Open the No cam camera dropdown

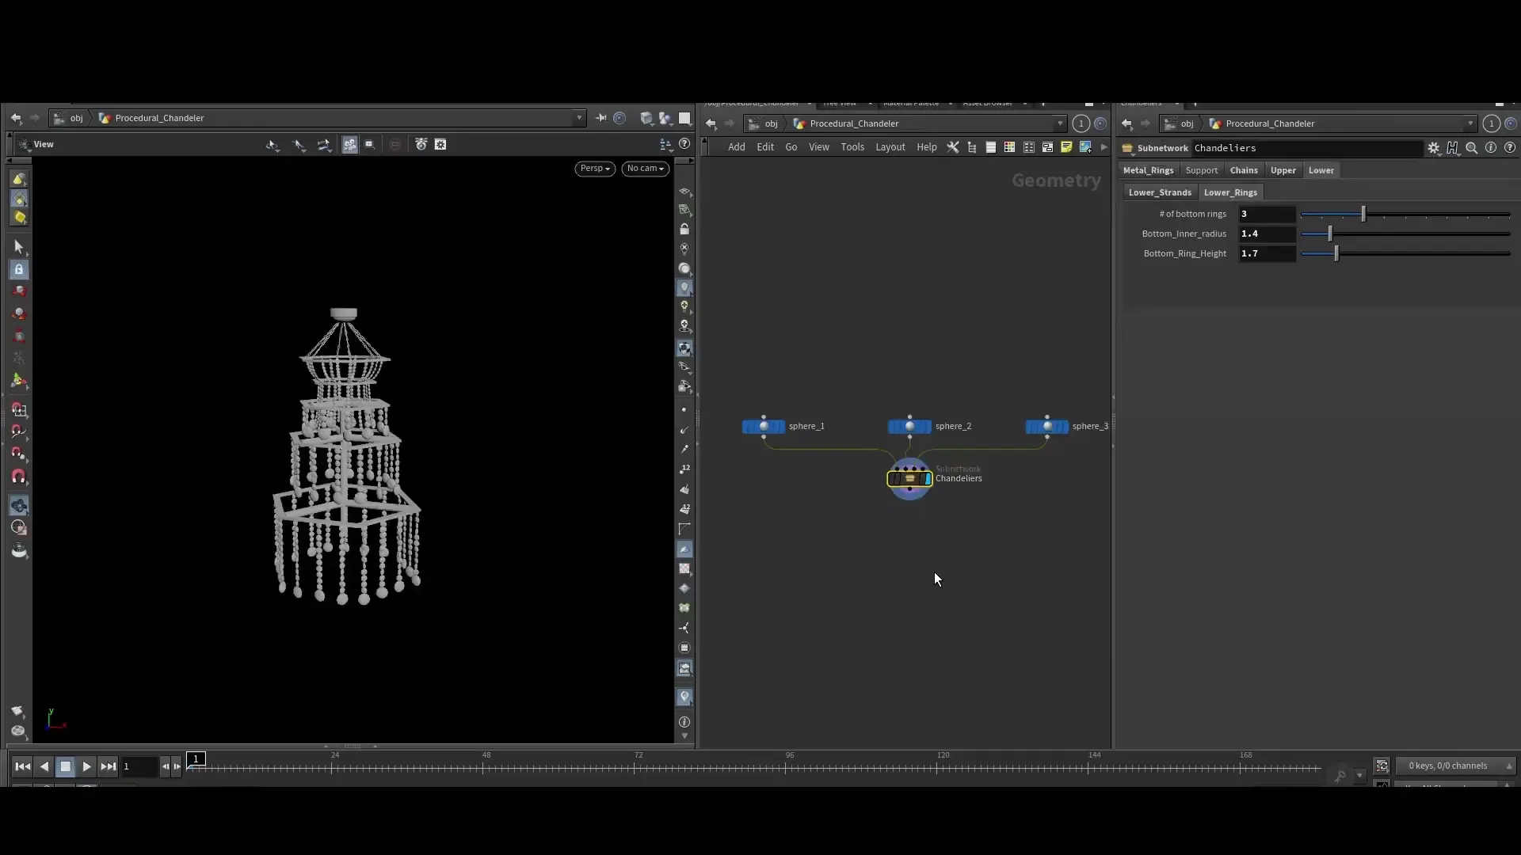(645, 168)
